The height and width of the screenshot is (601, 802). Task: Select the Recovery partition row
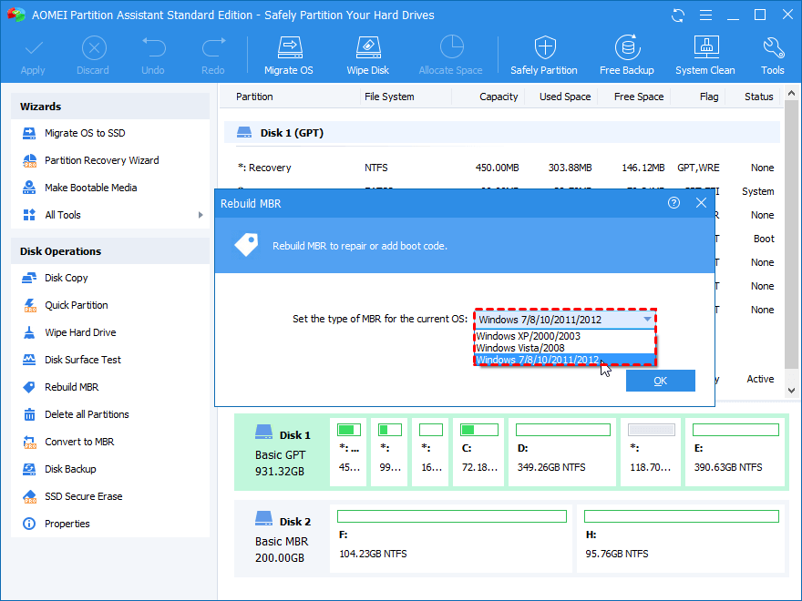point(502,168)
